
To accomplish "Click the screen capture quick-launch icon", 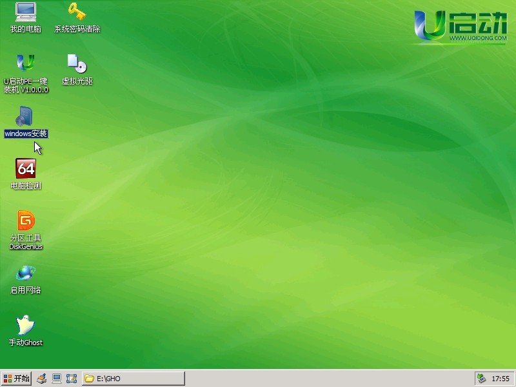I will [x=72, y=379].
